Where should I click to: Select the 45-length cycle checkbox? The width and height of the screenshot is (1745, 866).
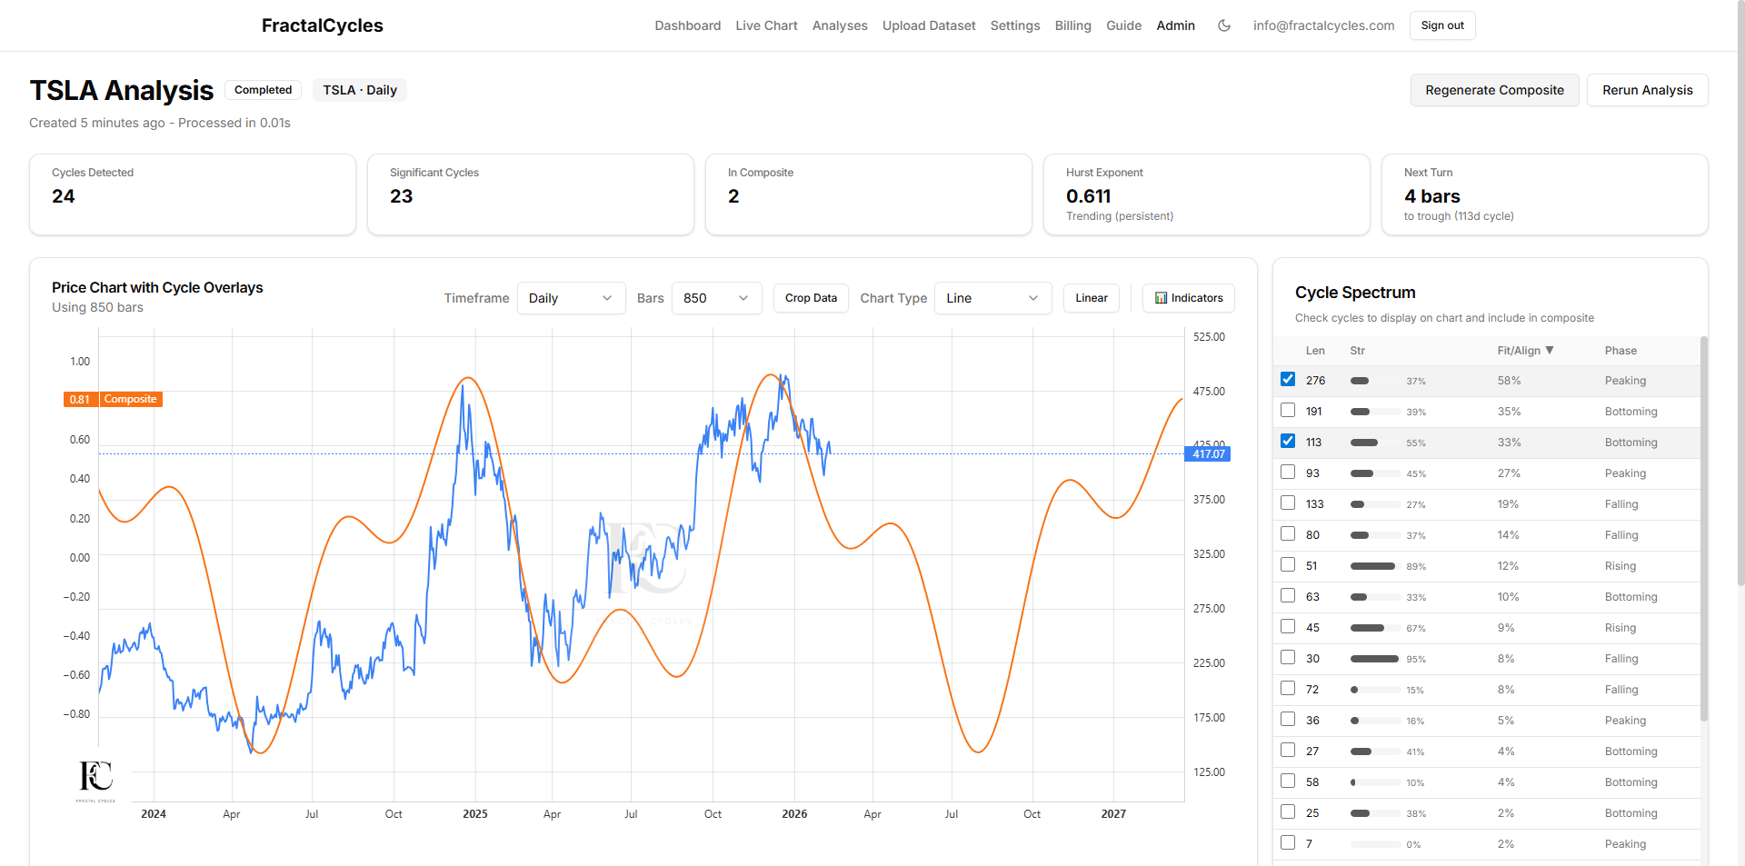click(1288, 627)
